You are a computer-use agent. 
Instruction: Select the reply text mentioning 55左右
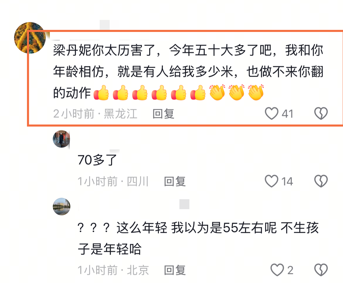click(198, 238)
